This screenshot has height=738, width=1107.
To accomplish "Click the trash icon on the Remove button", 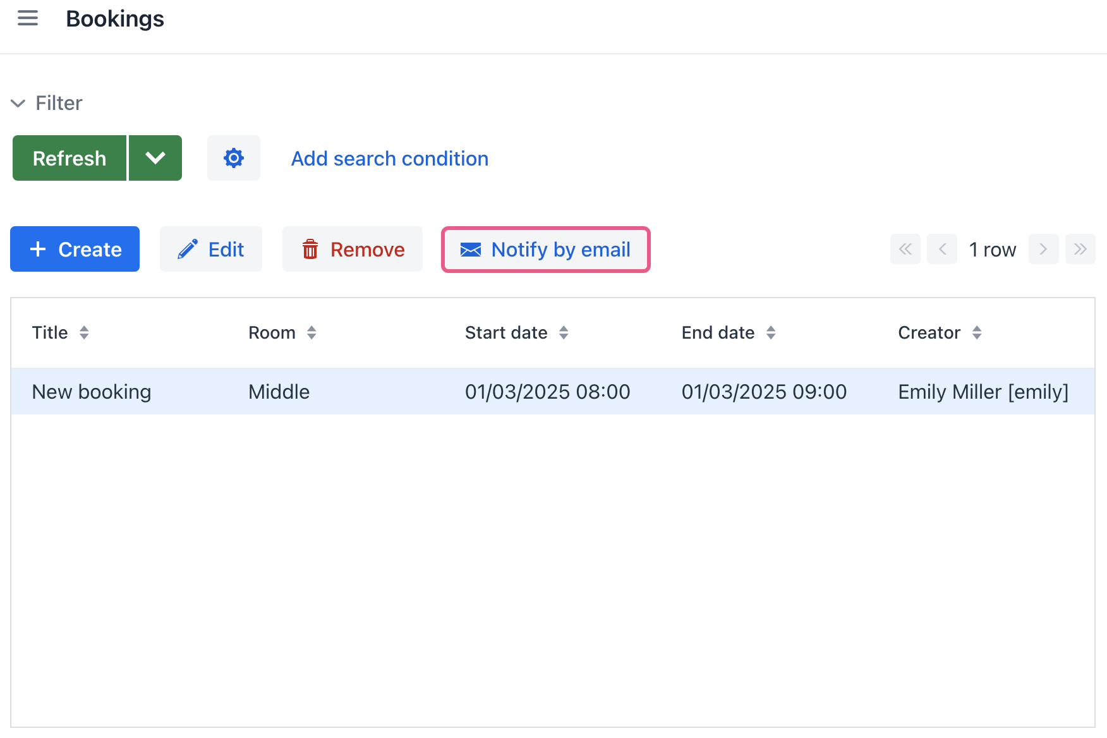I will point(310,249).
